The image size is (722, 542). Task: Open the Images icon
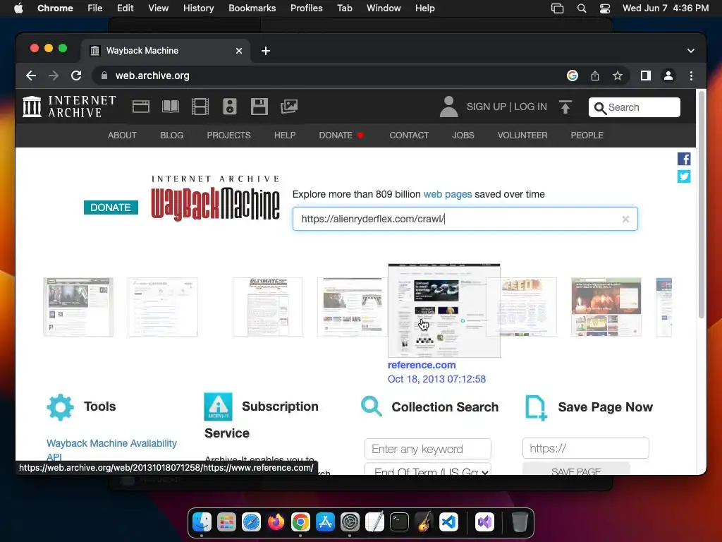(x=289, y=107)
